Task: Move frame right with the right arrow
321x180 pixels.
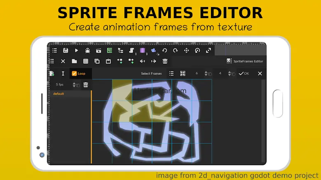Action: click(x=154, y=61)
